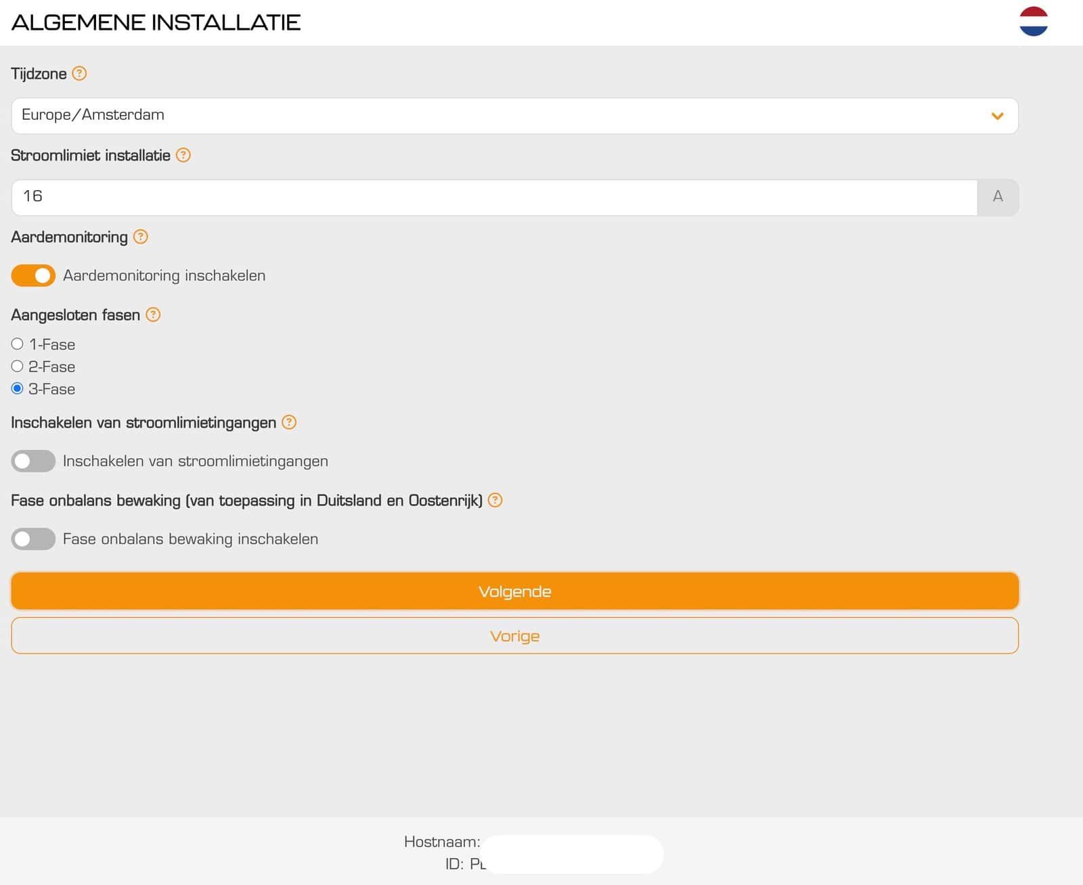Click Fase onbalans bewaking help icon
The width and height of the screenshot is (1083, 885).
pos(495,500)
